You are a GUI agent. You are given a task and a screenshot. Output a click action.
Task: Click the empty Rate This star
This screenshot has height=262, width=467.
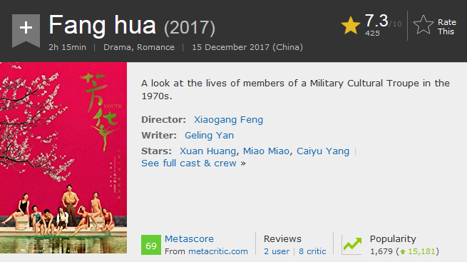pos(424,25)
